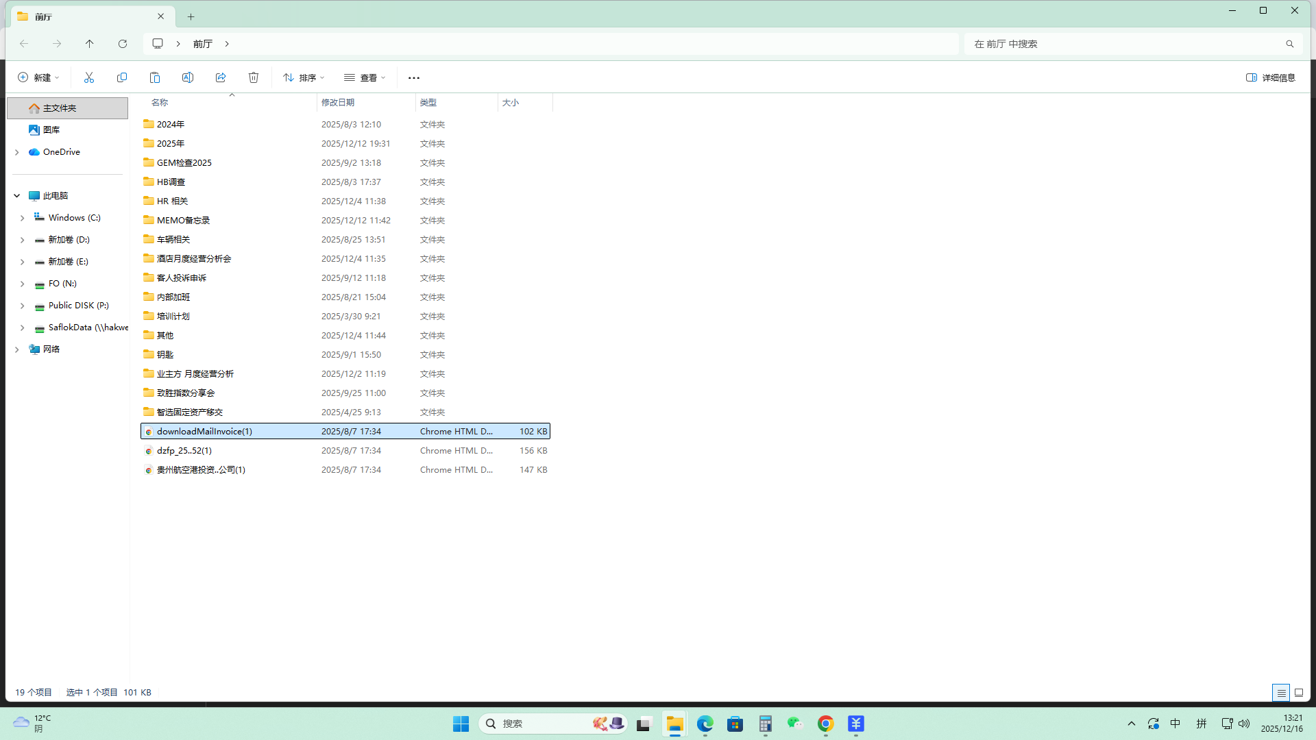1316x740 pixels.
Task: Expand the Windows (C:) drive tree node
Action: [23, 218]
